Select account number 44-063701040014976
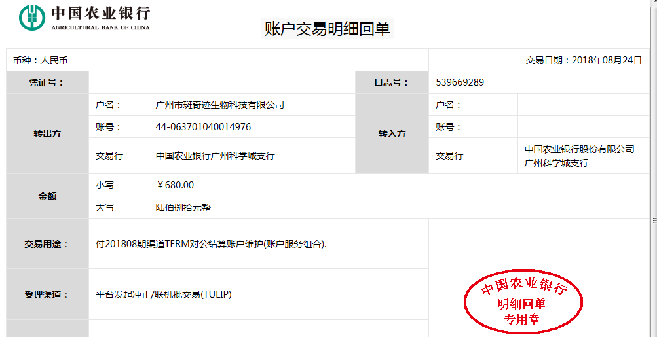Image resolution: width=657 pixels, height=337 pixels. point(203,127)
